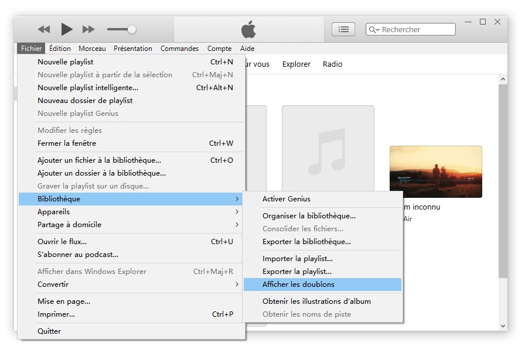This screenshot has width=525, height=353.
Task: Select Ajouter un dossier à la bibliothèque...
Action: tap(131, 173)
